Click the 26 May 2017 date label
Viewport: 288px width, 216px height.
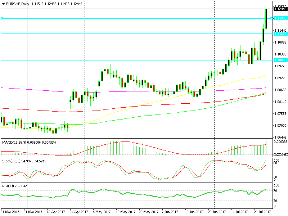pos(149,212)
